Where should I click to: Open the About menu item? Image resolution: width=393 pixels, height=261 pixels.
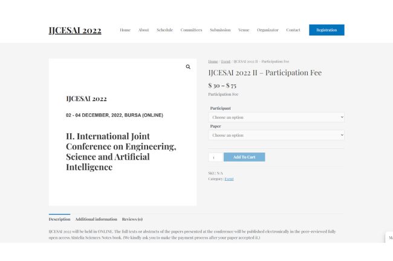[x=143, y=30]
